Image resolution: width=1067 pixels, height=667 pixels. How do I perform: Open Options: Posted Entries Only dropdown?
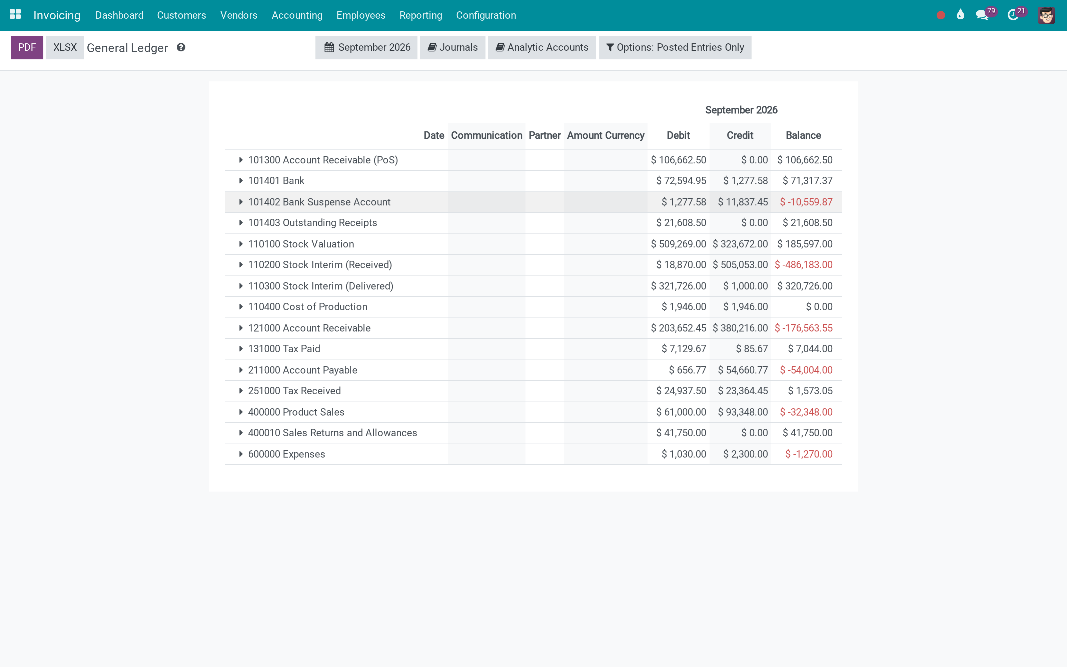(675, 47)
